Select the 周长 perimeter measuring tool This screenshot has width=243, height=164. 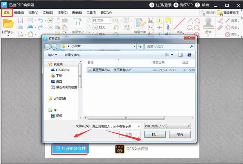point(232,27)
